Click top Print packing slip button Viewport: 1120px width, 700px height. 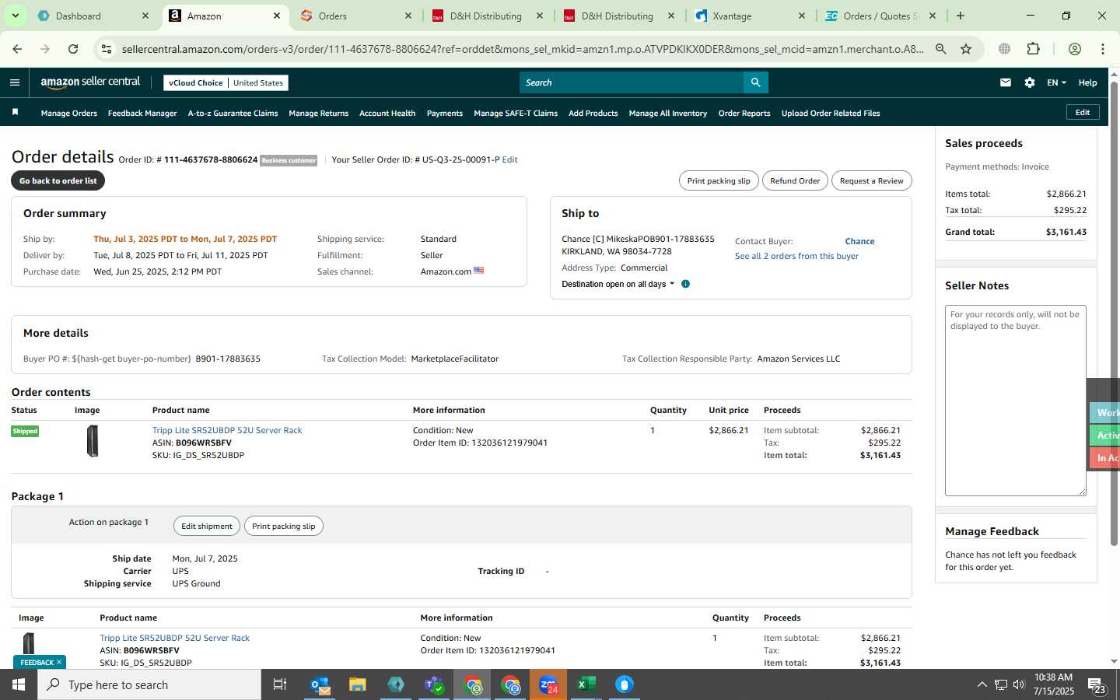tap(719, 180)
